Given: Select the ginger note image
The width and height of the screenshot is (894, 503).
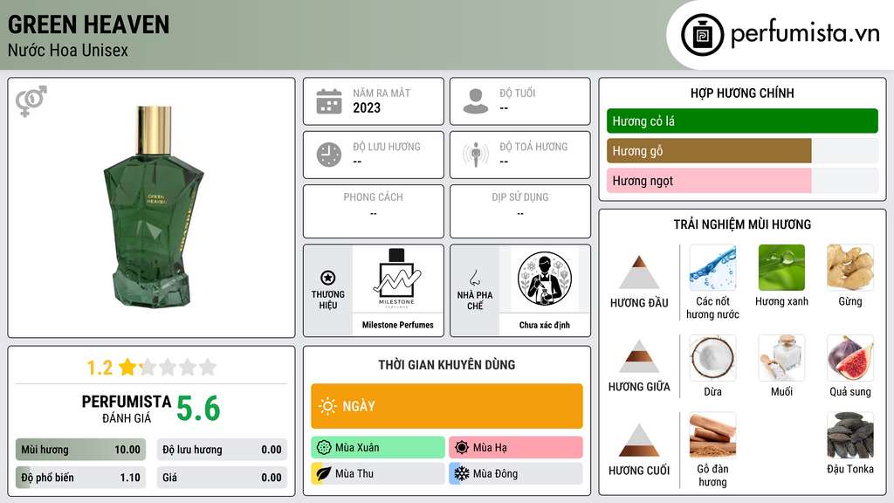Looking at the screenshot, I should pyautogui.click(x=850, y=267).
